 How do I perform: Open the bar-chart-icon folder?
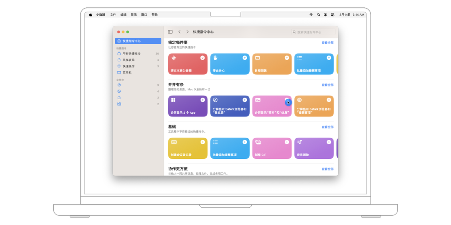click(138, 104)
